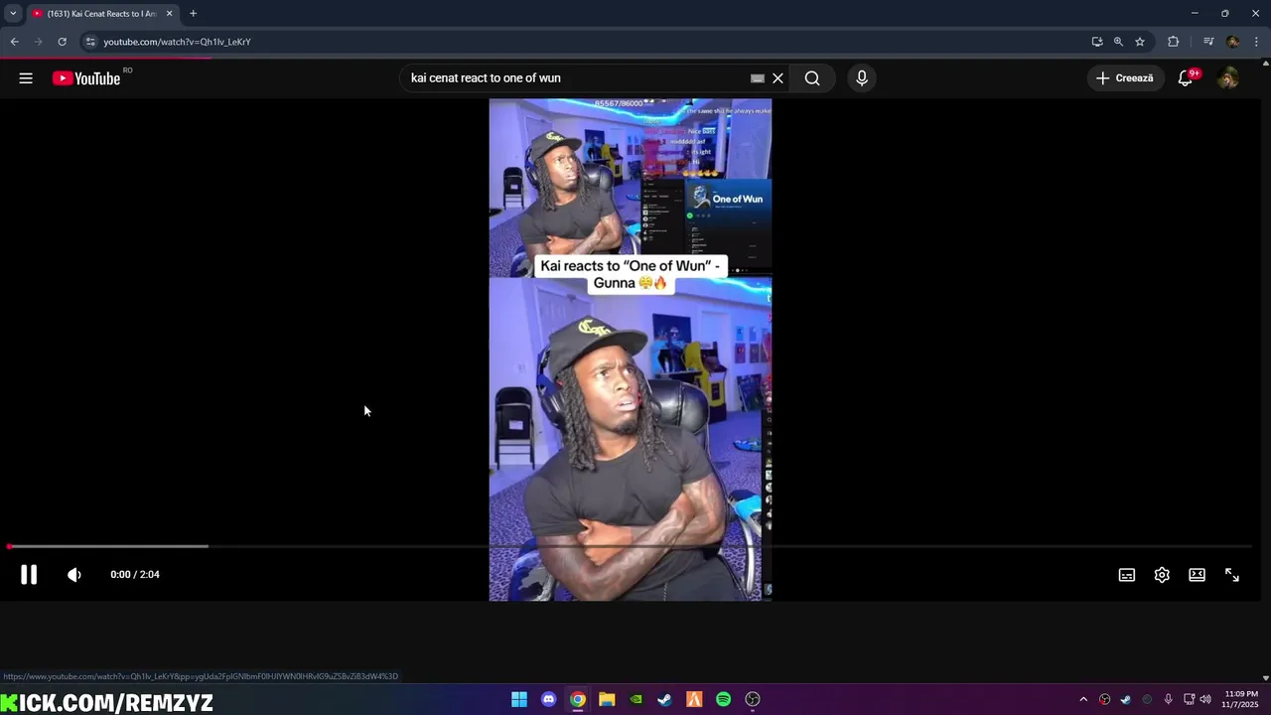Switch to OBS Studio in the taskbar
1271x715 pixels.
tap(753, 699)
